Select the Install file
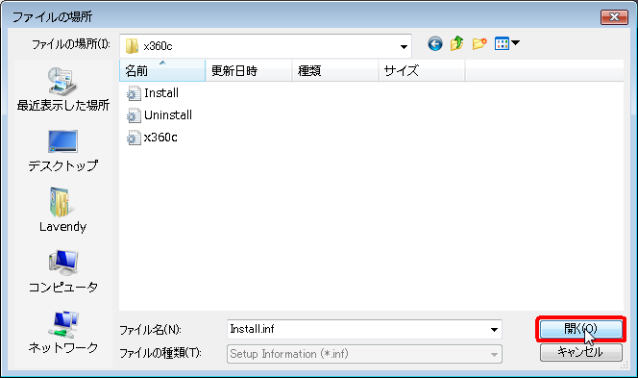Screen dimensions: 638x378 coord(153,93)
